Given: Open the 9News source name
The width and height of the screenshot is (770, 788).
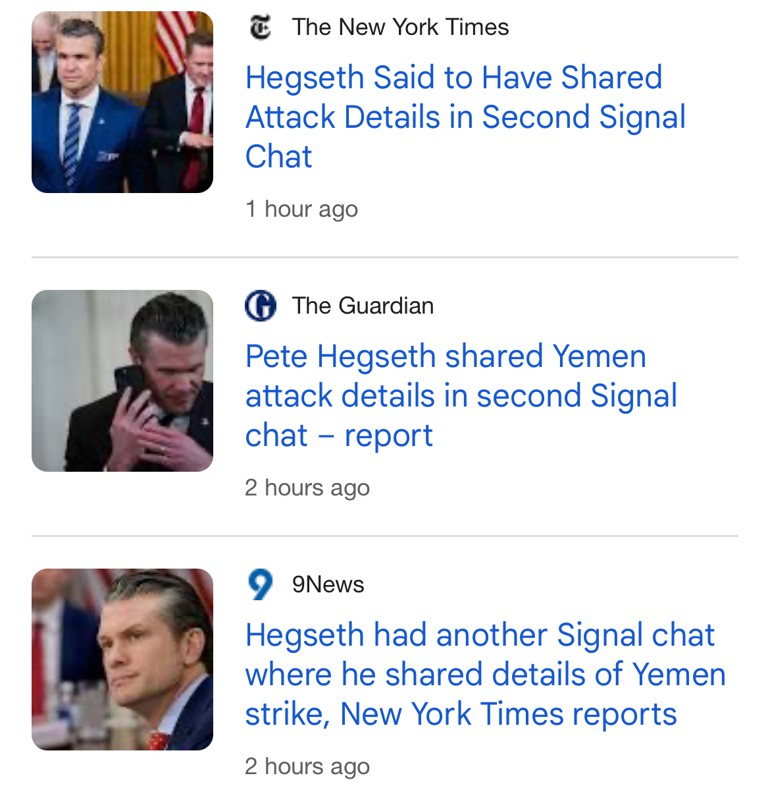Looking at the screenshot, I should (328, 584).
